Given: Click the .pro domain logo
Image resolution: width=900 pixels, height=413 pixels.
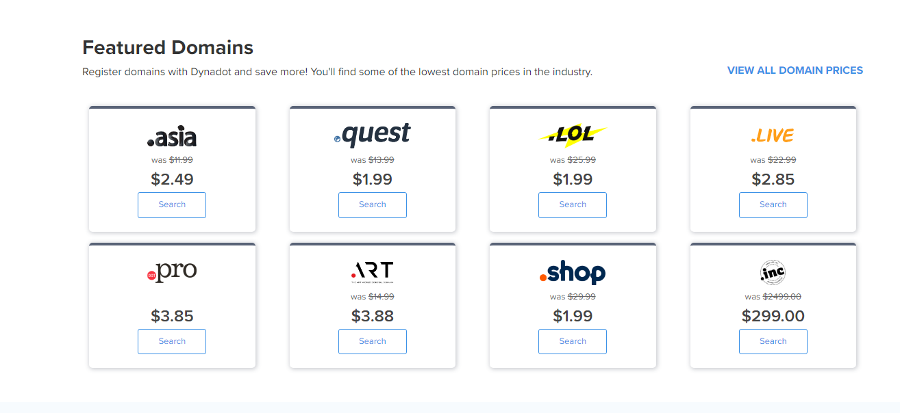Looking at the screenshot, I should click(172, 271).
